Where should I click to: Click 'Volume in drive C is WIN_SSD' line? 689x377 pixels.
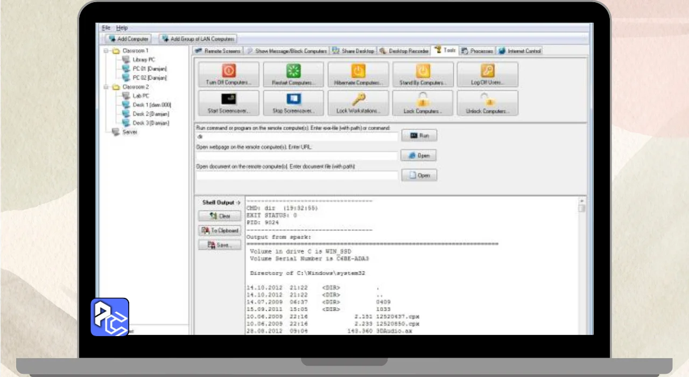pyautogui.click(x=300, y=252)
